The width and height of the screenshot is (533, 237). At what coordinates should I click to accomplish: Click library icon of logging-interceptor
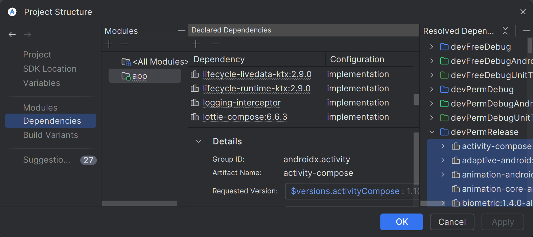coord(195,102)
